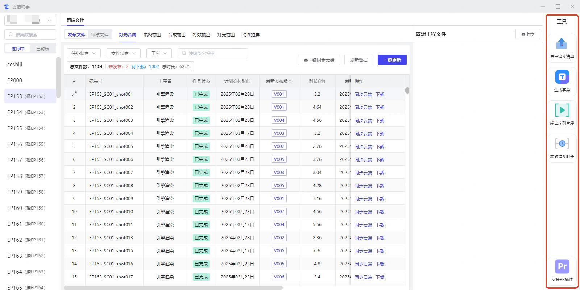Click the 按镜头名搜索 search field
The height and width of the screenshot is (290, 580).
[215, 53]
